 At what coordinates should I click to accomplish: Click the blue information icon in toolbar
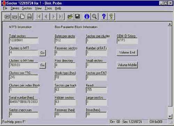(x=87, y=16)
